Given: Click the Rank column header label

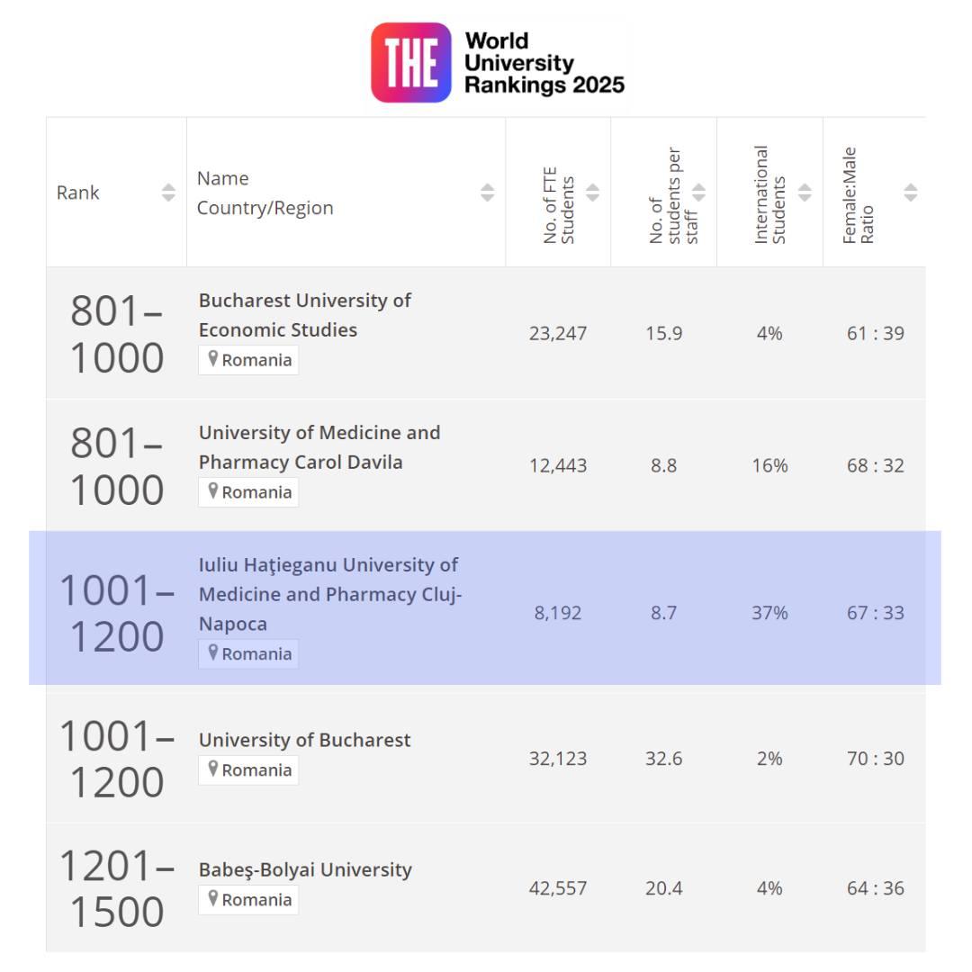Looking at the screenshot, I should tap(78, 193).
